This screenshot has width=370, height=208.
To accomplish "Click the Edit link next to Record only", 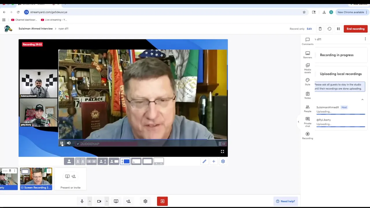I will click(309, 29).
